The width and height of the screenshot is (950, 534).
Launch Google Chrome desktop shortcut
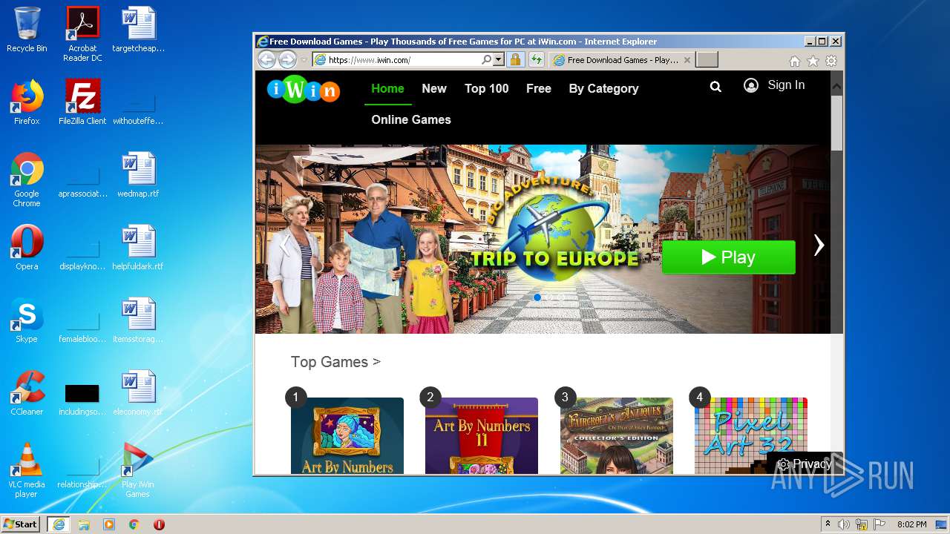point(27,179)
